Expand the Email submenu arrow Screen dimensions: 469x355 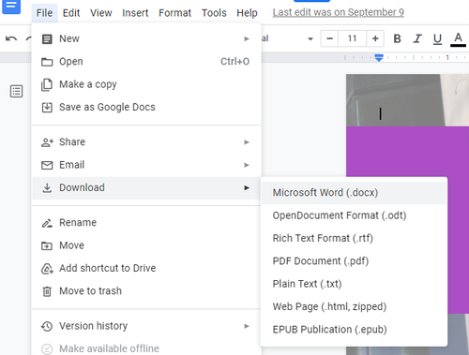pyautogui.click(x=247, y=165)
